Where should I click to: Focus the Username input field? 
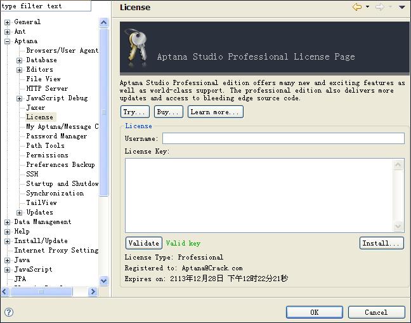284,138
